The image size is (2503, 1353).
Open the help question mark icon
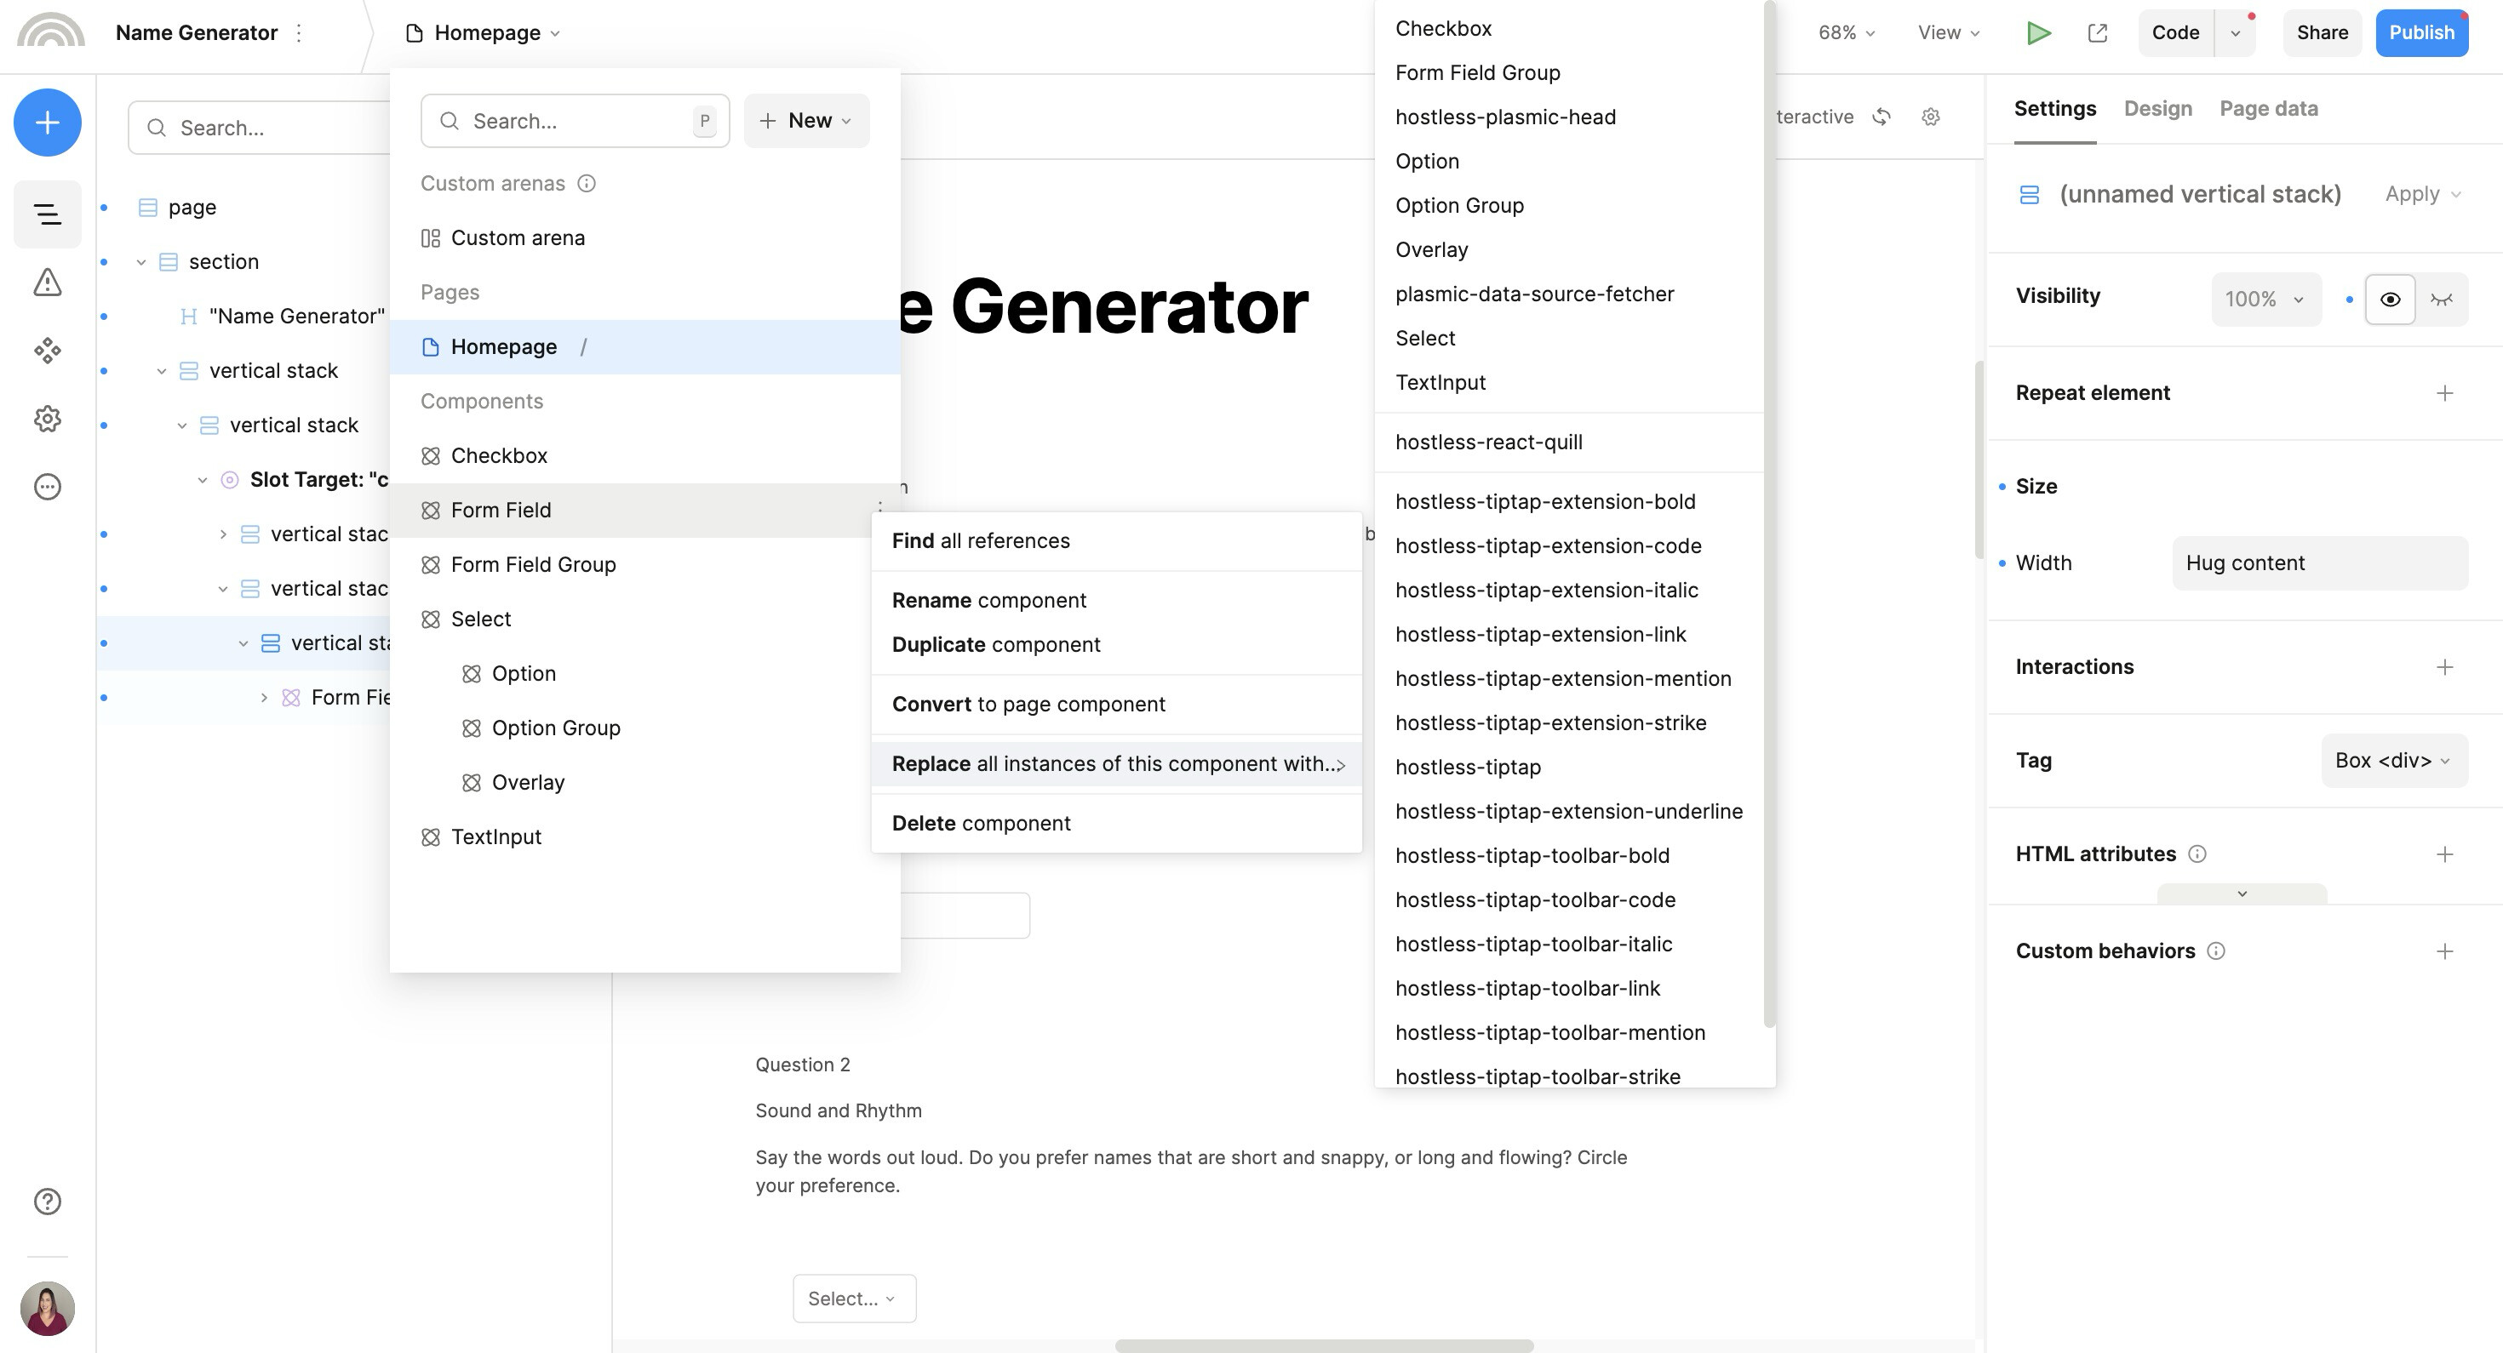tap(47, 1202)
